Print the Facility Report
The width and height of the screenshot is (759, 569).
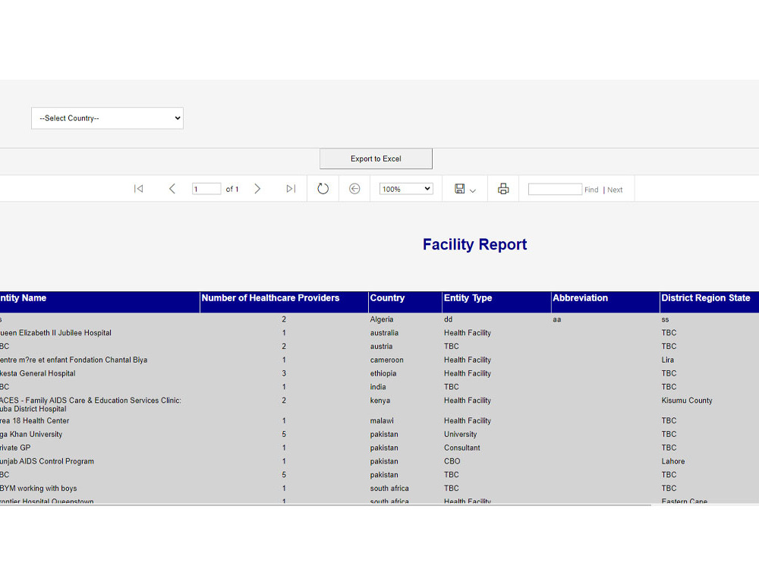click(x=502, y=188)
